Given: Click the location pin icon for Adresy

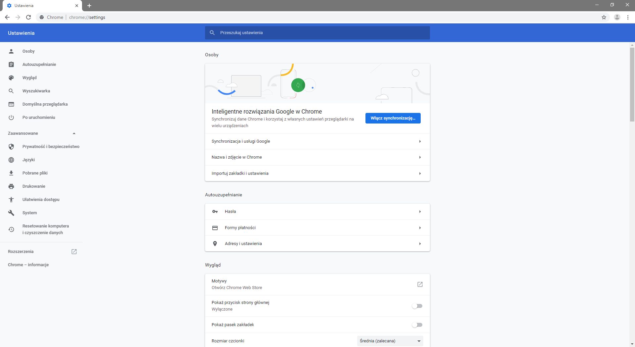Looking at the screenshot, I should click(215, 243).
